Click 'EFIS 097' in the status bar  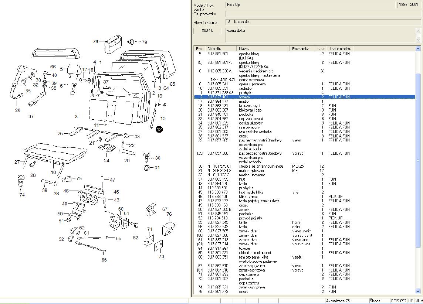[399, 301]
